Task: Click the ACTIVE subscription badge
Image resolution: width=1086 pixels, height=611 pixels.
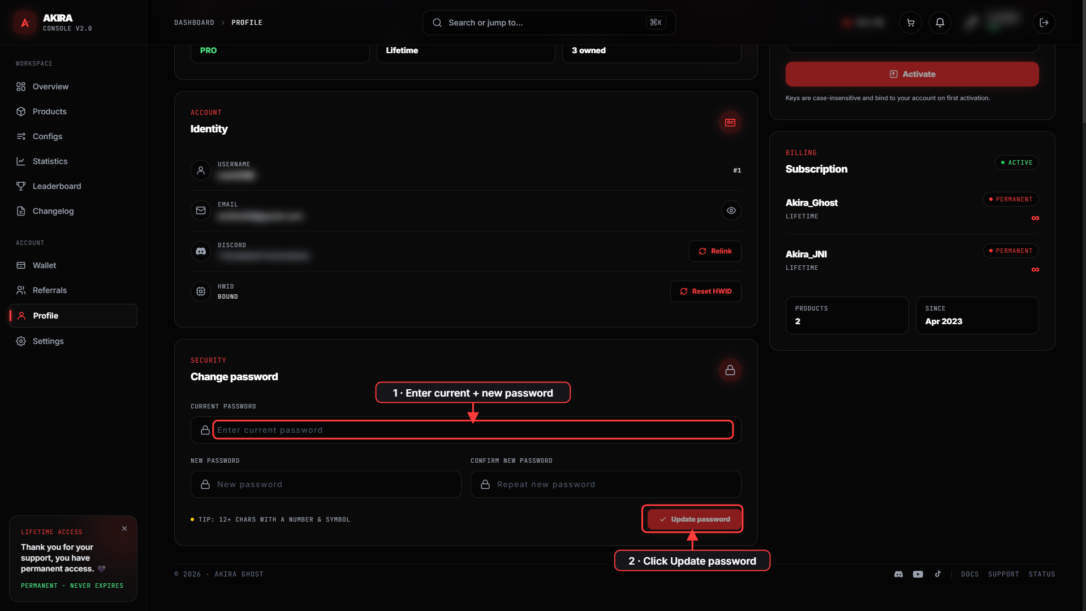Action: point(1016,162)
